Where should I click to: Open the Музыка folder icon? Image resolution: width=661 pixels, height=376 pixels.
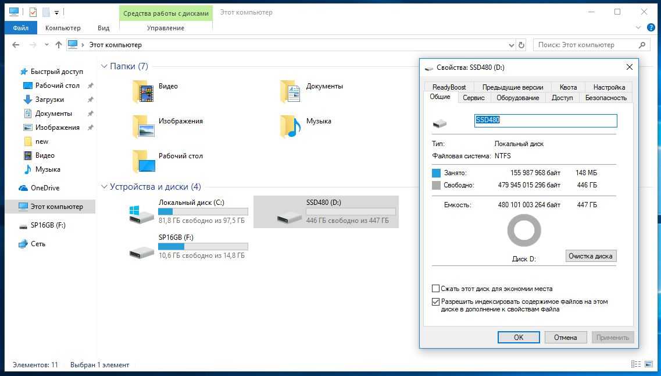pos(291,126)
